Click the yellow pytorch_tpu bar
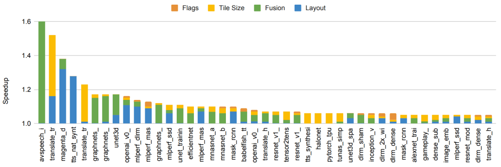This screenshot has width=501, height=167. [x=329, y=118]
